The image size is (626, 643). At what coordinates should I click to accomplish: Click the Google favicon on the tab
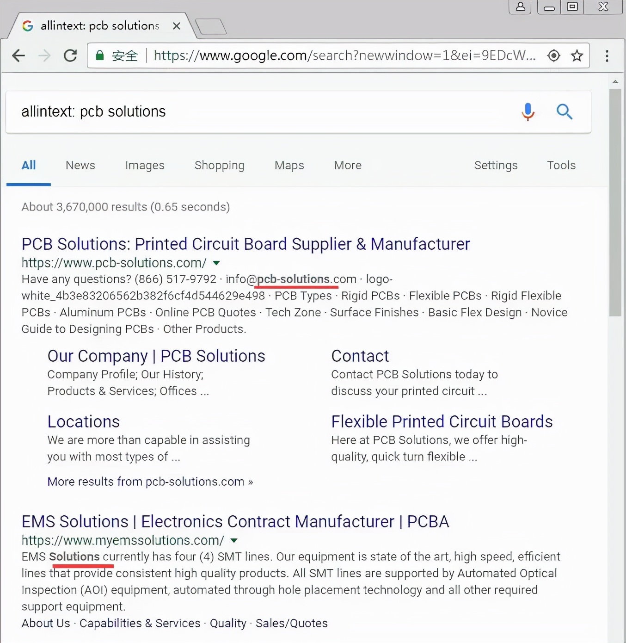click(x=28, y=26)
